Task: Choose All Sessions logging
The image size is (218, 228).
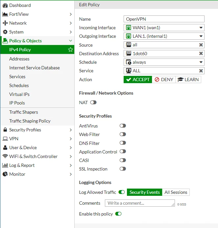Action: 176,192
